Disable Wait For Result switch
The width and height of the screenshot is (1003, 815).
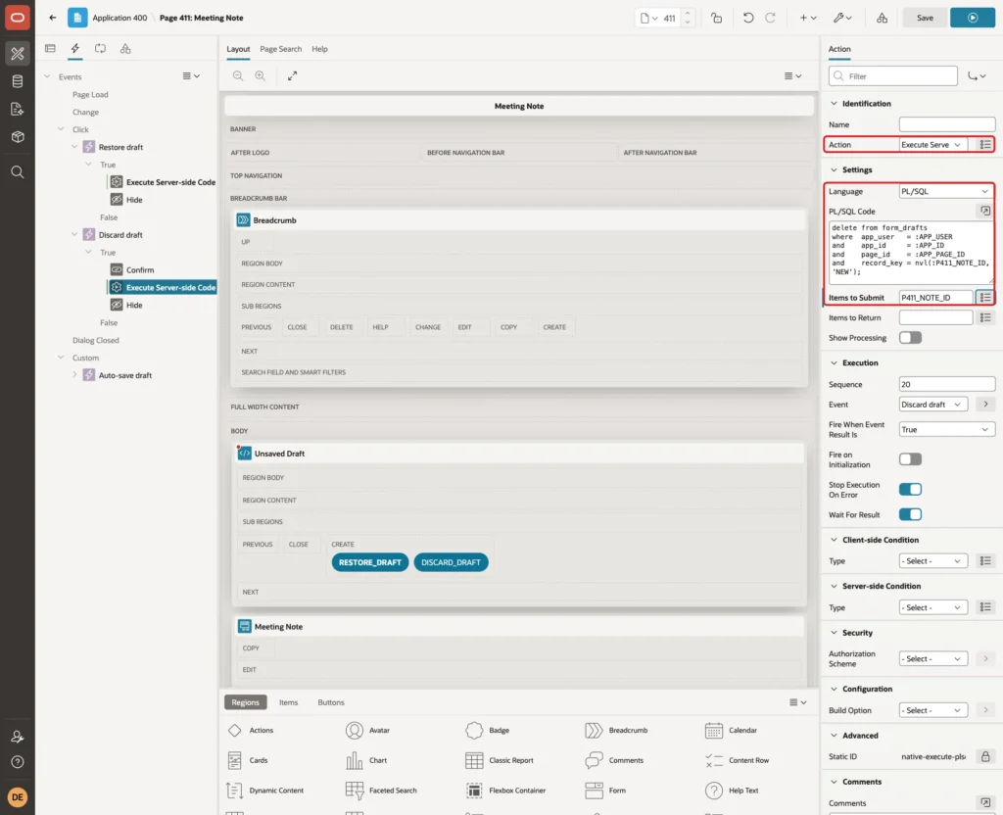[x=910, y=514]
